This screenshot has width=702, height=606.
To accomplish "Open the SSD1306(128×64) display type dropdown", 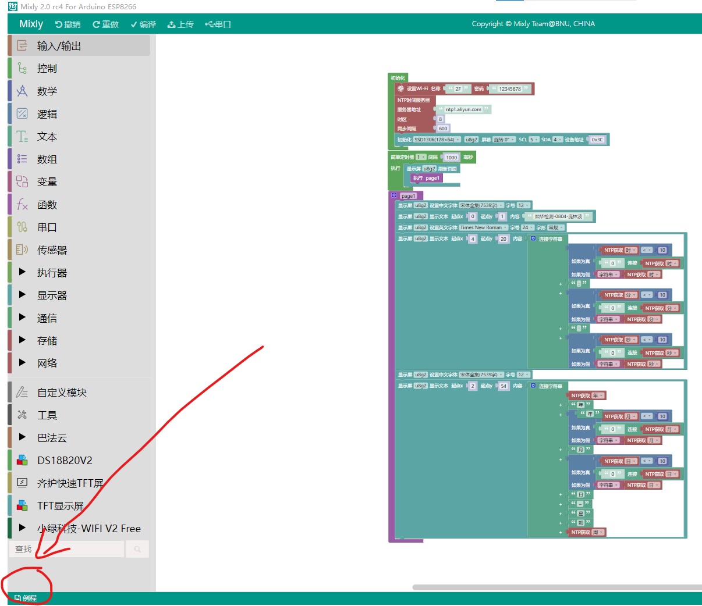I will [437, 140].
